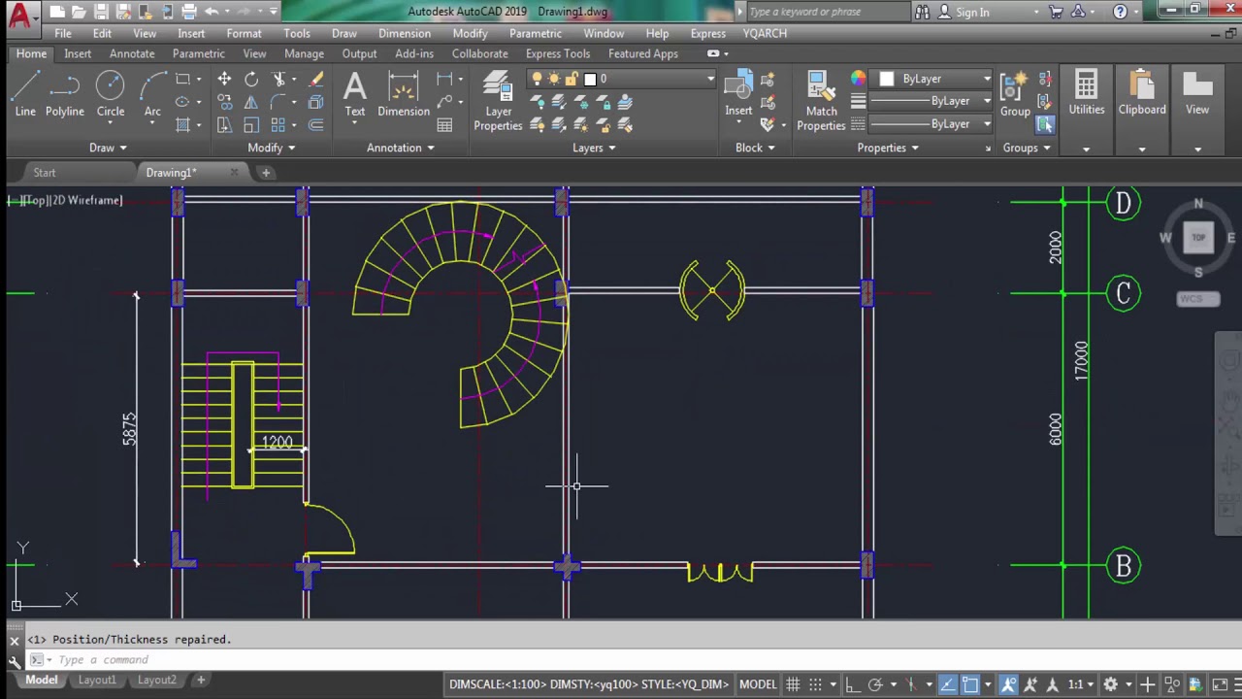This screenshot has height=699, width=1242.
Task: Open the Insert block tool
Action: point(738,94)
